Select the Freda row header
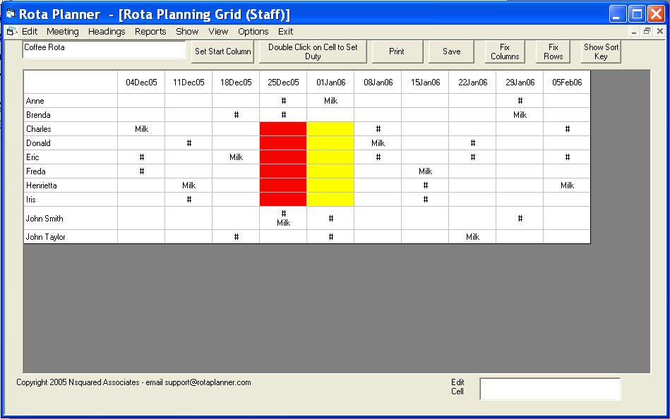This screenshot has height=419, width=670. pos(71,171)
